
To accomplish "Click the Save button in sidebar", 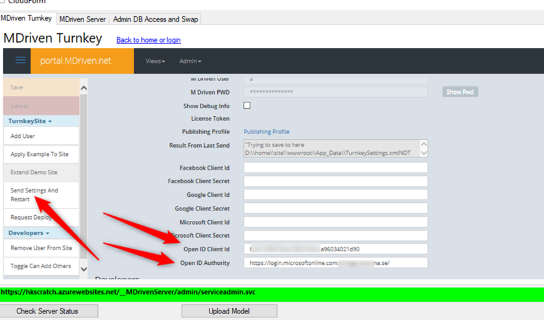I will (x=41, y=87).
